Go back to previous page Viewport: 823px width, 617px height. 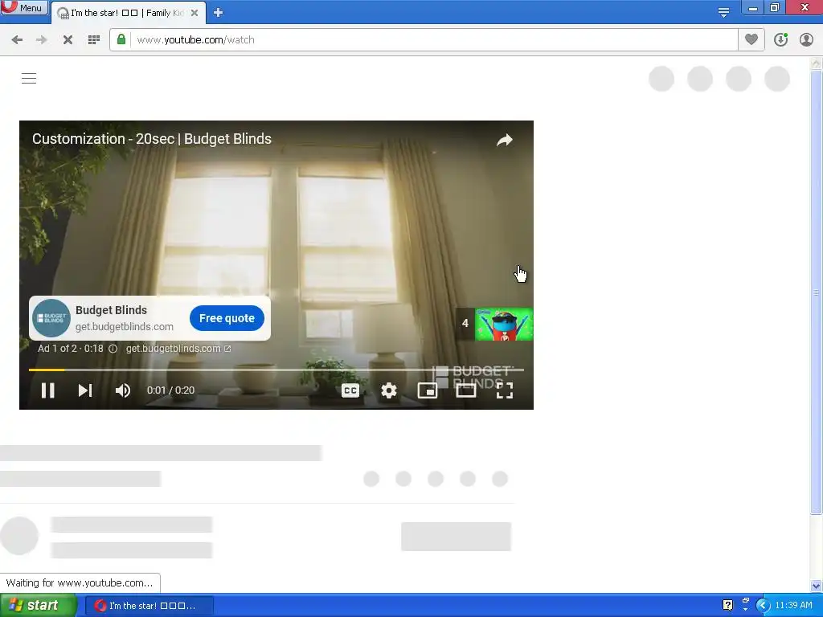coord(17,40)
